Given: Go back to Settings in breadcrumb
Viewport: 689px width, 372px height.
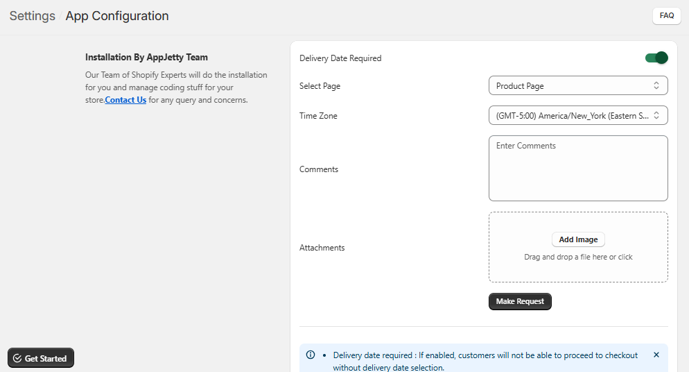Looking at the screenshot, I should click(32, 16).
